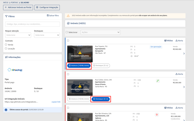Viewport: 194px width, 121px height.
Task: Click the Salvar filtro save icon
Action: [x=48, y=15]
